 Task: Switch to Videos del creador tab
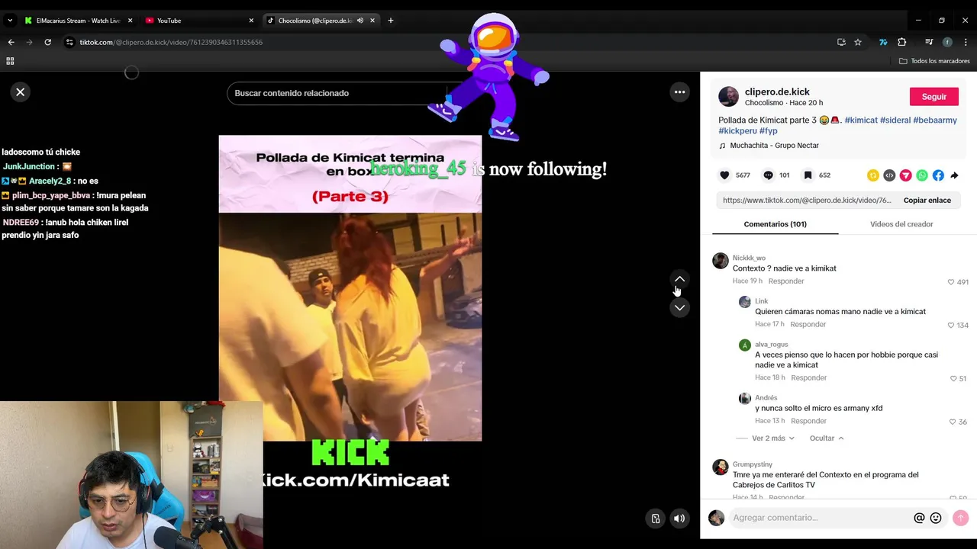click(901, 224)
